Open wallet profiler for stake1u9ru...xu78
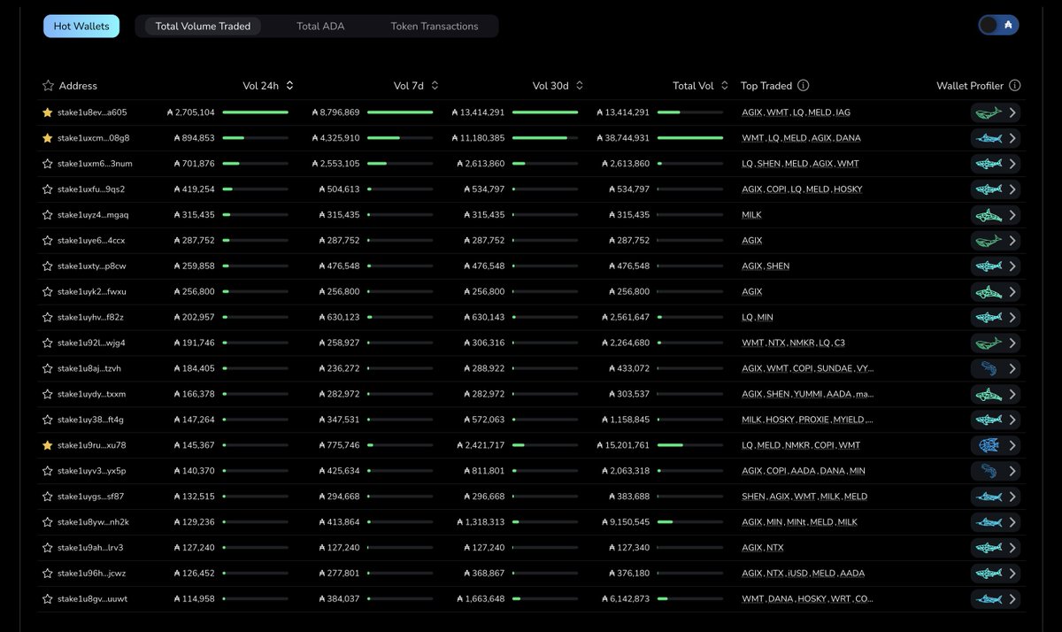Viewport: 1062px width, 632px height. click(996, 445)
